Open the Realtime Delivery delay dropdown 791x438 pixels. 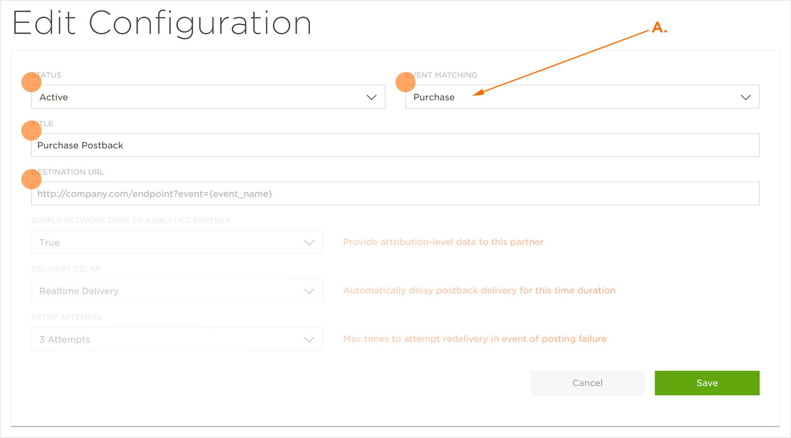tap(177, 291)
